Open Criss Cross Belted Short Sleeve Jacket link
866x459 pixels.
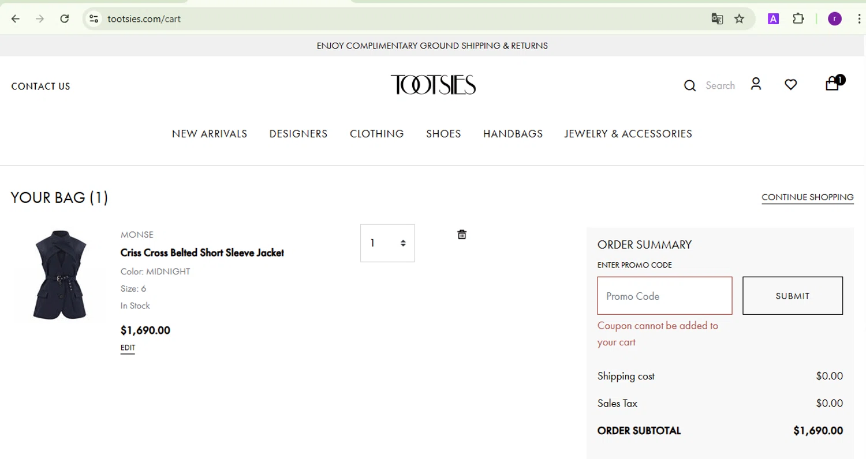[202, 253]
